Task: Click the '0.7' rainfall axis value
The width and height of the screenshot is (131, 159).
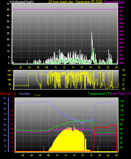Action: coord(12,120)
